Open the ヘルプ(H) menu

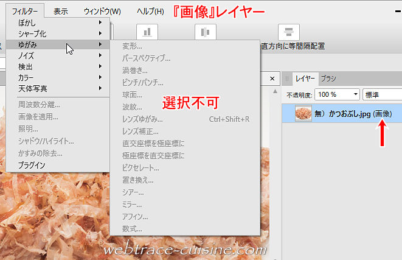150,12
